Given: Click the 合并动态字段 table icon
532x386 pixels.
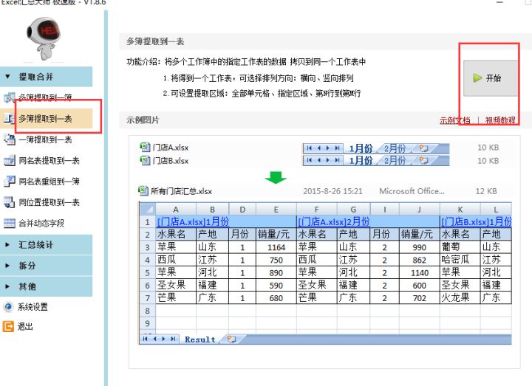Looking at the screenshot, I should 9,224.
